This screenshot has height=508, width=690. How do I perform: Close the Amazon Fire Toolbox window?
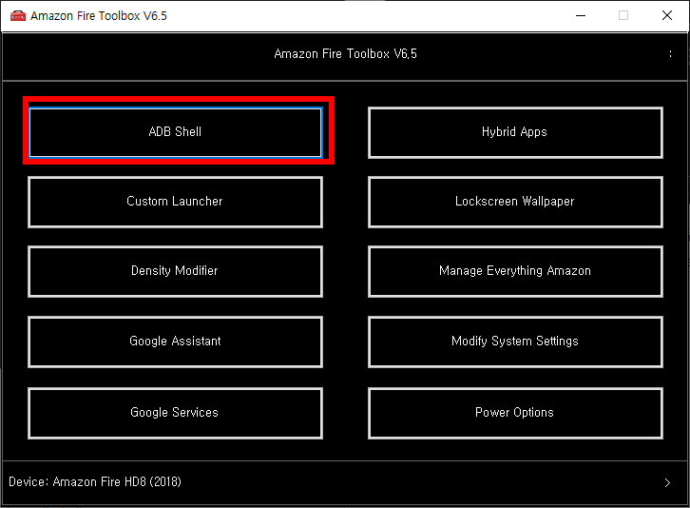[667, 15]
